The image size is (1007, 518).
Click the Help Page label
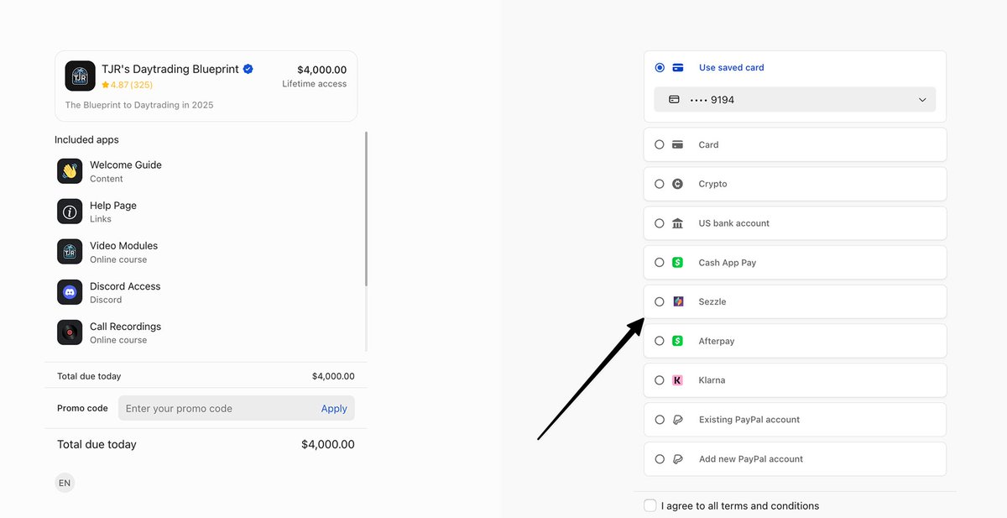point(113,206)
